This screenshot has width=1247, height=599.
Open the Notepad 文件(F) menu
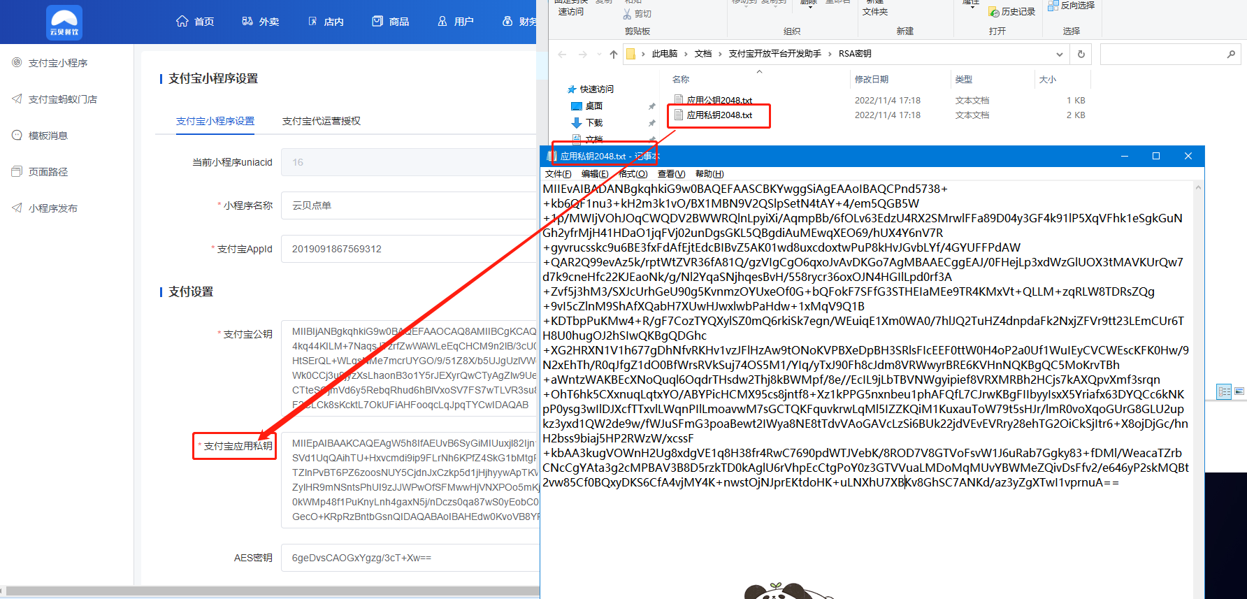[558, 174]
